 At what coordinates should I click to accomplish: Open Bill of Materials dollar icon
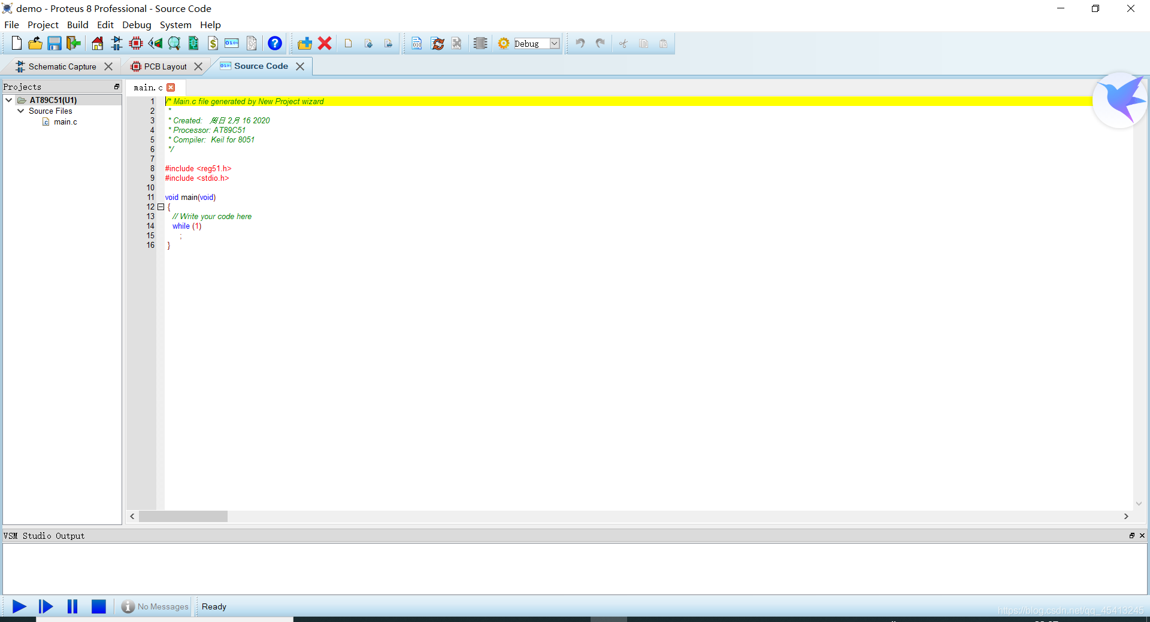coord(213,43)
